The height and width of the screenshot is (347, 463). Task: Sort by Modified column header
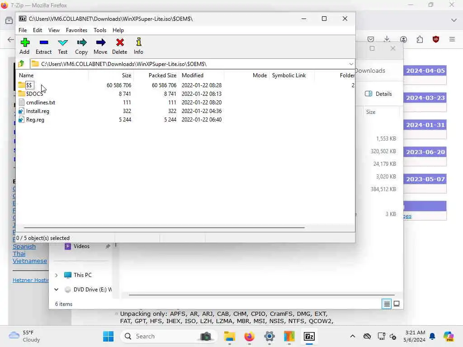click(x=201, y=75)
